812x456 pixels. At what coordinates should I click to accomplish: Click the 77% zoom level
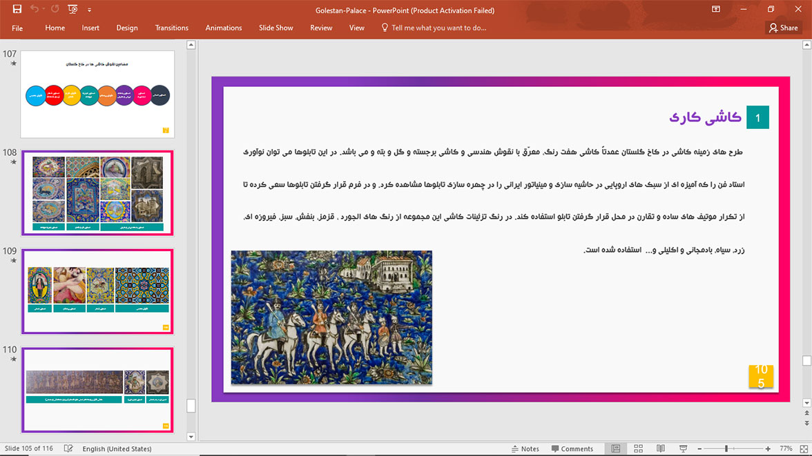pos(786,448)
